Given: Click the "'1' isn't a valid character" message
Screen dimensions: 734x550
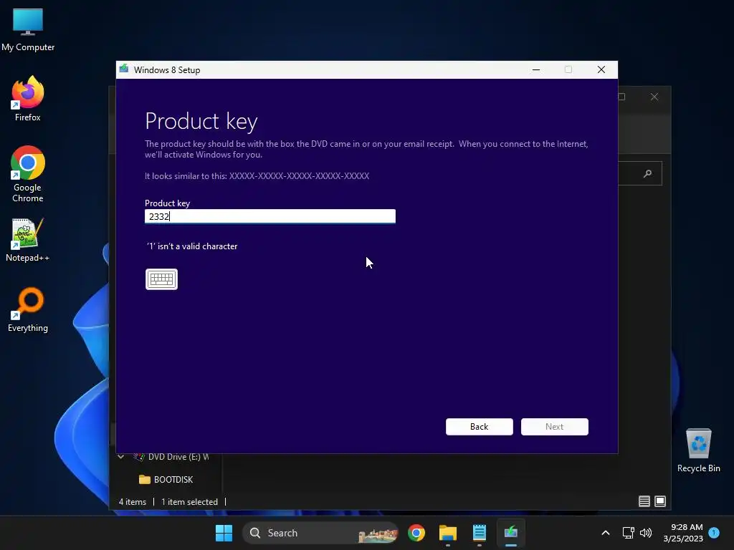Looking at the screenshot, I should (192, 246).
